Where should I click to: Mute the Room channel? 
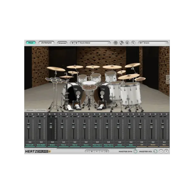click(156, 114)
